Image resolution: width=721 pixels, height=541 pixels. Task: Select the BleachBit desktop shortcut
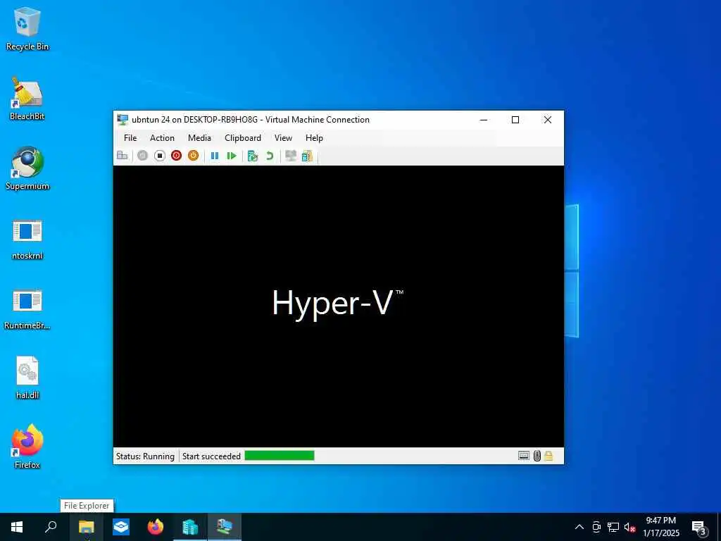pyautogui.click(x=27, y=99)
